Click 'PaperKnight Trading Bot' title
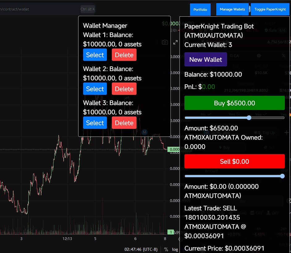This screenshot has height=253, width=291. (219, 26)
